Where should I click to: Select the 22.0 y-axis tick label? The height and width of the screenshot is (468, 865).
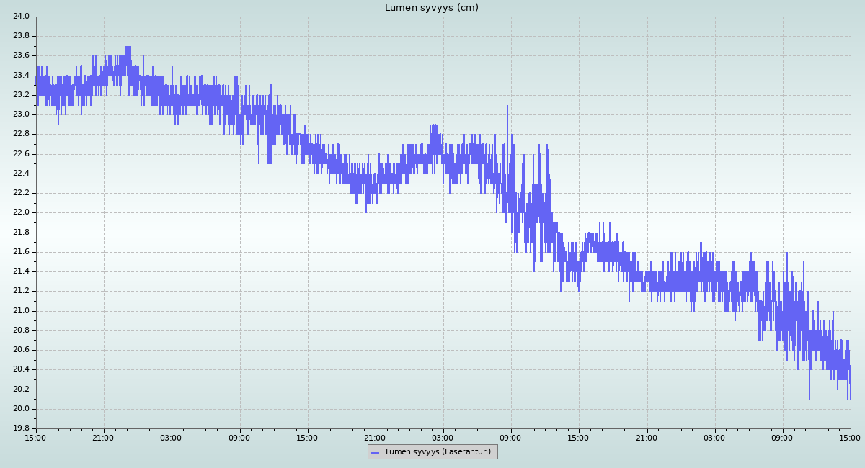click(x=21, y=212)
